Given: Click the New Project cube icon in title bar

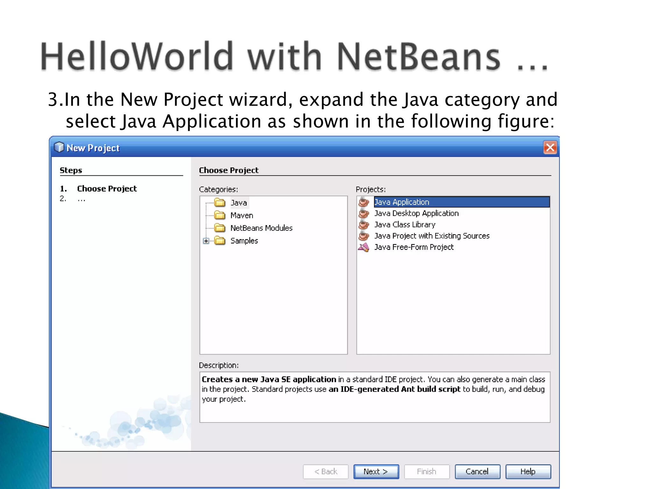Looking at the screenshot, I should (x=59, y=147).
